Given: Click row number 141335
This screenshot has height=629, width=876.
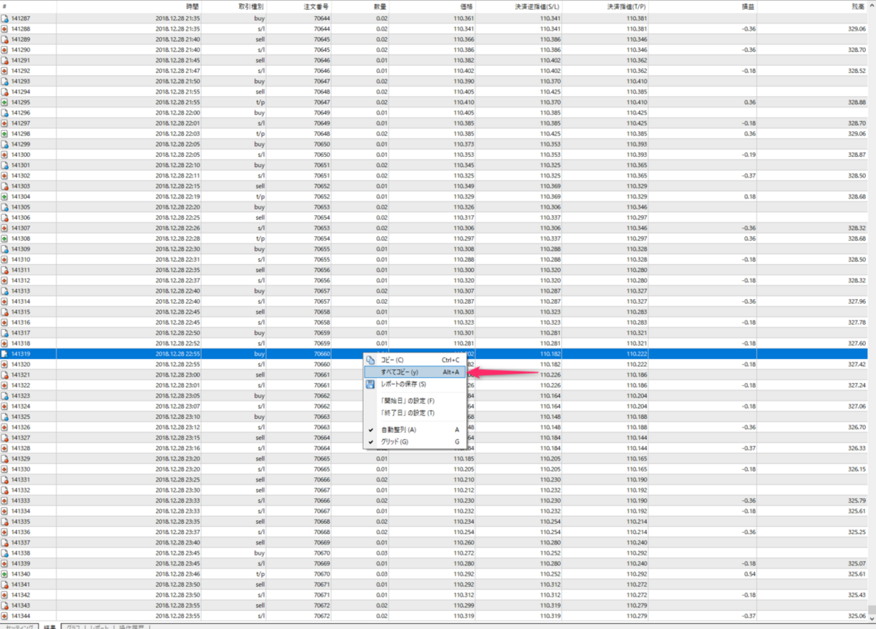Looking at the screenshot, I should [21, 521].
